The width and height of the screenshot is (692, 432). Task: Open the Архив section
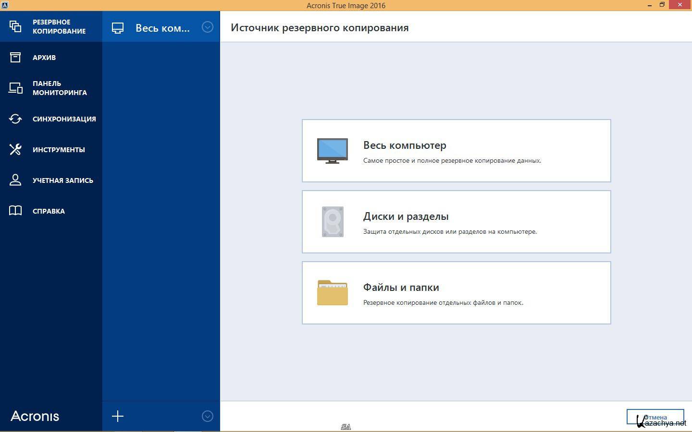click(51, 57)
